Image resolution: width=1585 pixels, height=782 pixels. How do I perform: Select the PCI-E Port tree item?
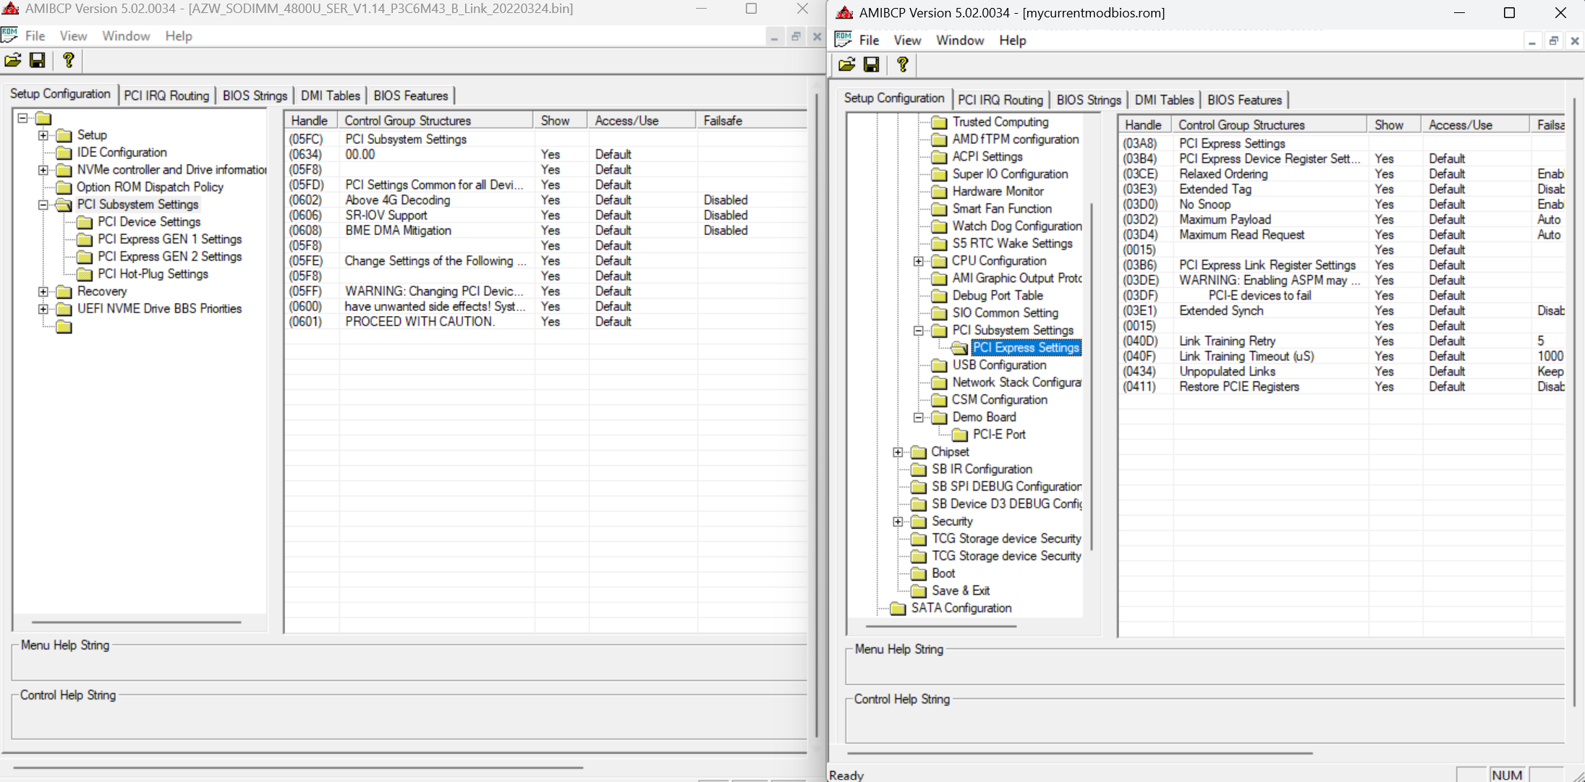pos(999,435)
